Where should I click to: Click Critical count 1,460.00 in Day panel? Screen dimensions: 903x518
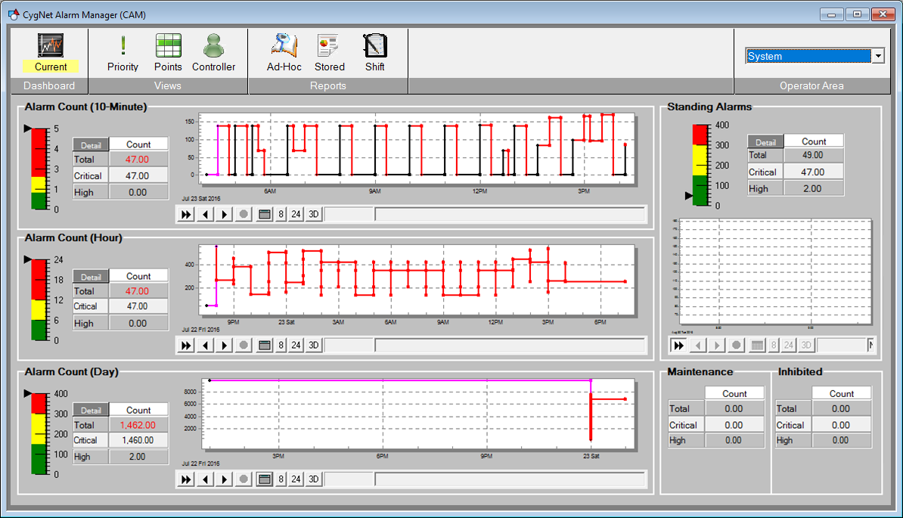coord(138,439)
